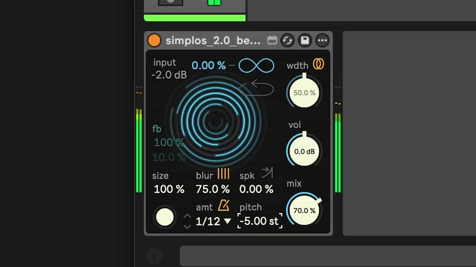Toggle the reverse loop arrow icon

pos(256,89)
